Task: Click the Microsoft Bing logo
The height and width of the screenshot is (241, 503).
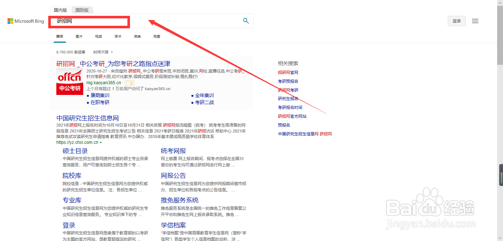Action: 26,21
